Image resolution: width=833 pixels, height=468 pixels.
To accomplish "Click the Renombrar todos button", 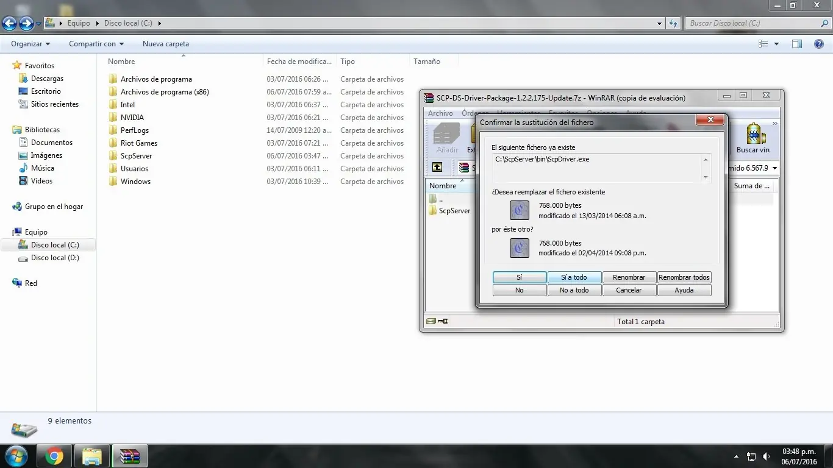I will click(x=684, y=277).
